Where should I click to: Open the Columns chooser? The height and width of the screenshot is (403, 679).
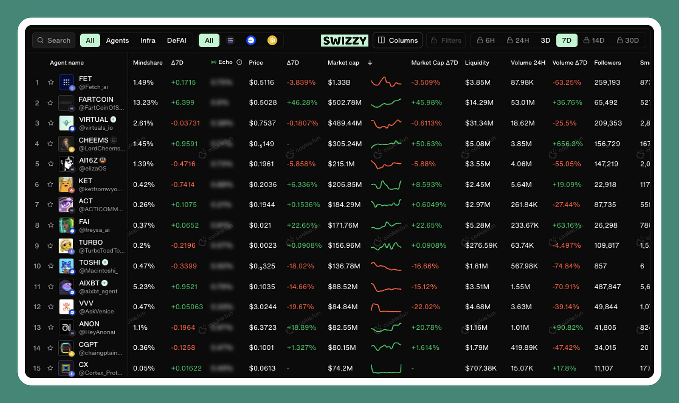398,41
